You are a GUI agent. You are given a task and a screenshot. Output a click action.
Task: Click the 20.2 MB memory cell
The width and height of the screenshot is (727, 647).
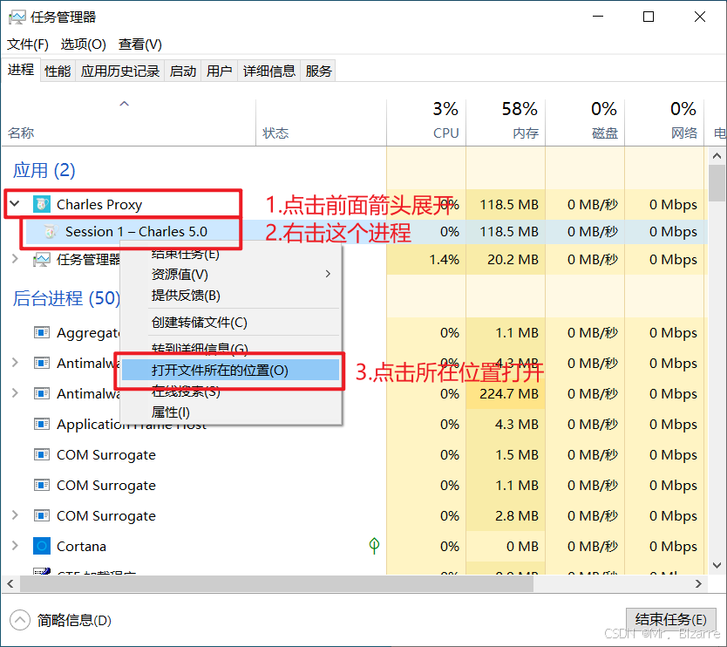pyautogui.click(x=506, y=259)
